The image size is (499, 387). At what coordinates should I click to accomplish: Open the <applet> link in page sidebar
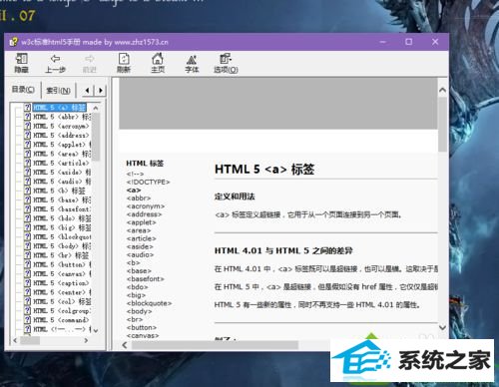click(142, 222)
